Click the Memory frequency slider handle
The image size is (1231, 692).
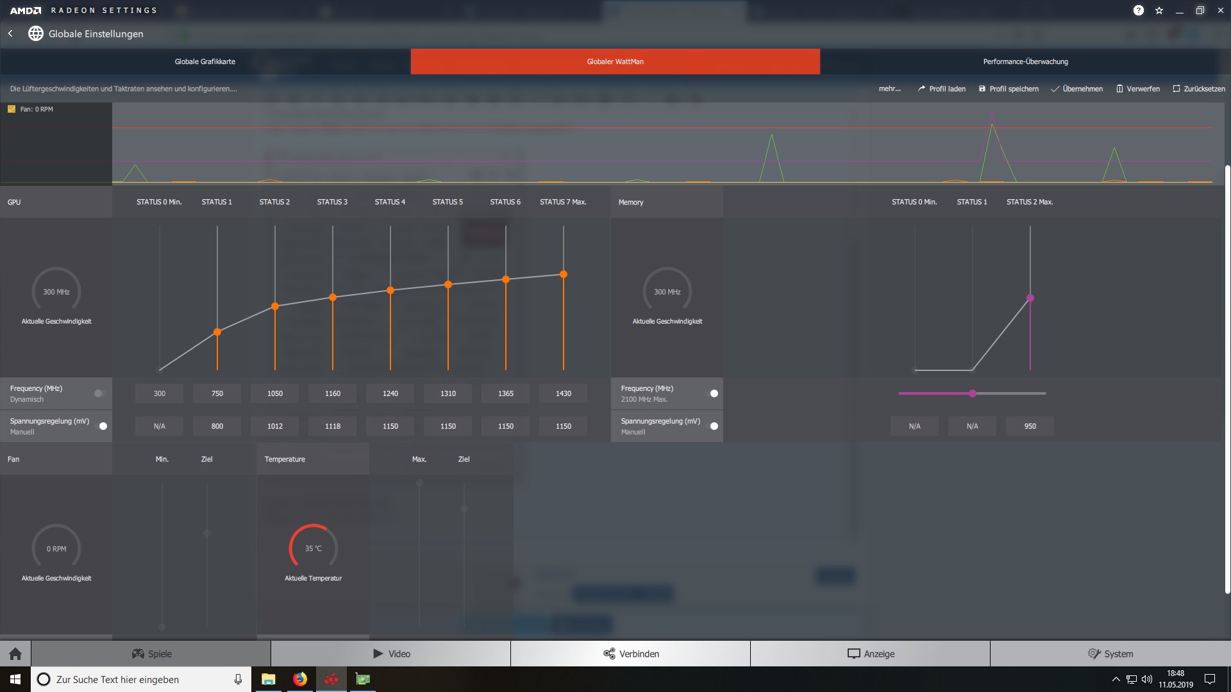tap(973, 393)
